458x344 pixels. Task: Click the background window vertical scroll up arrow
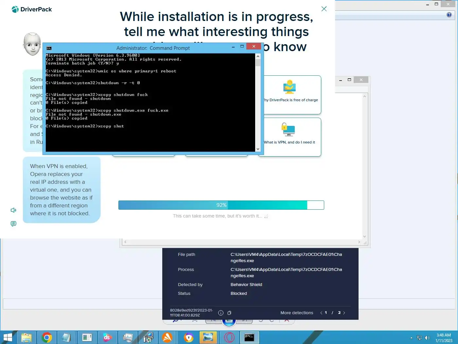(365, 97)
